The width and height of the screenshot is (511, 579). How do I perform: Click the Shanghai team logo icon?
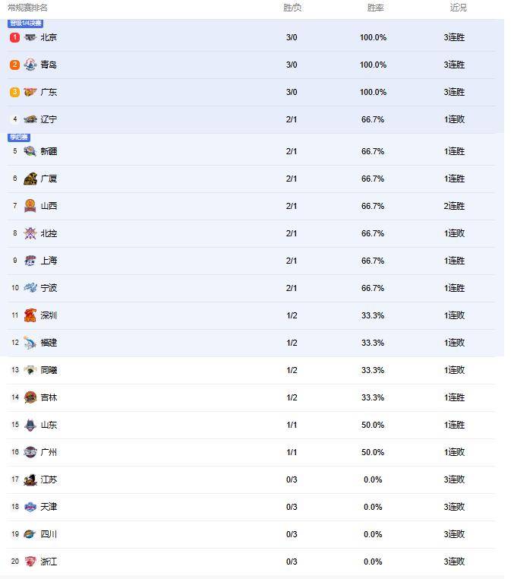pos(30,261)
